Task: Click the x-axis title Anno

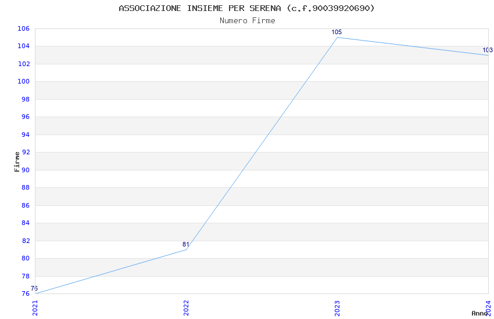Action: 479,313
